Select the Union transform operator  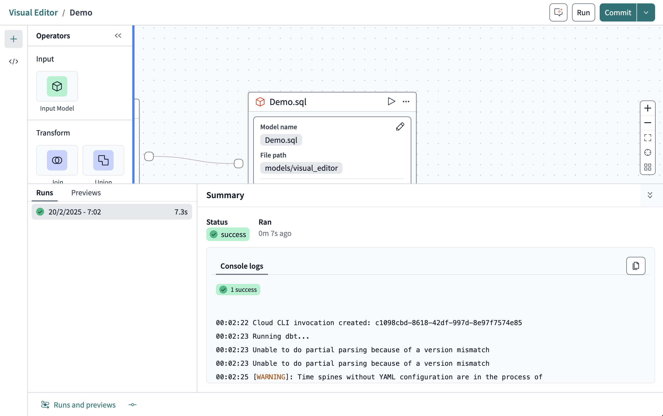pyautogui.click(x=103, y=160)
